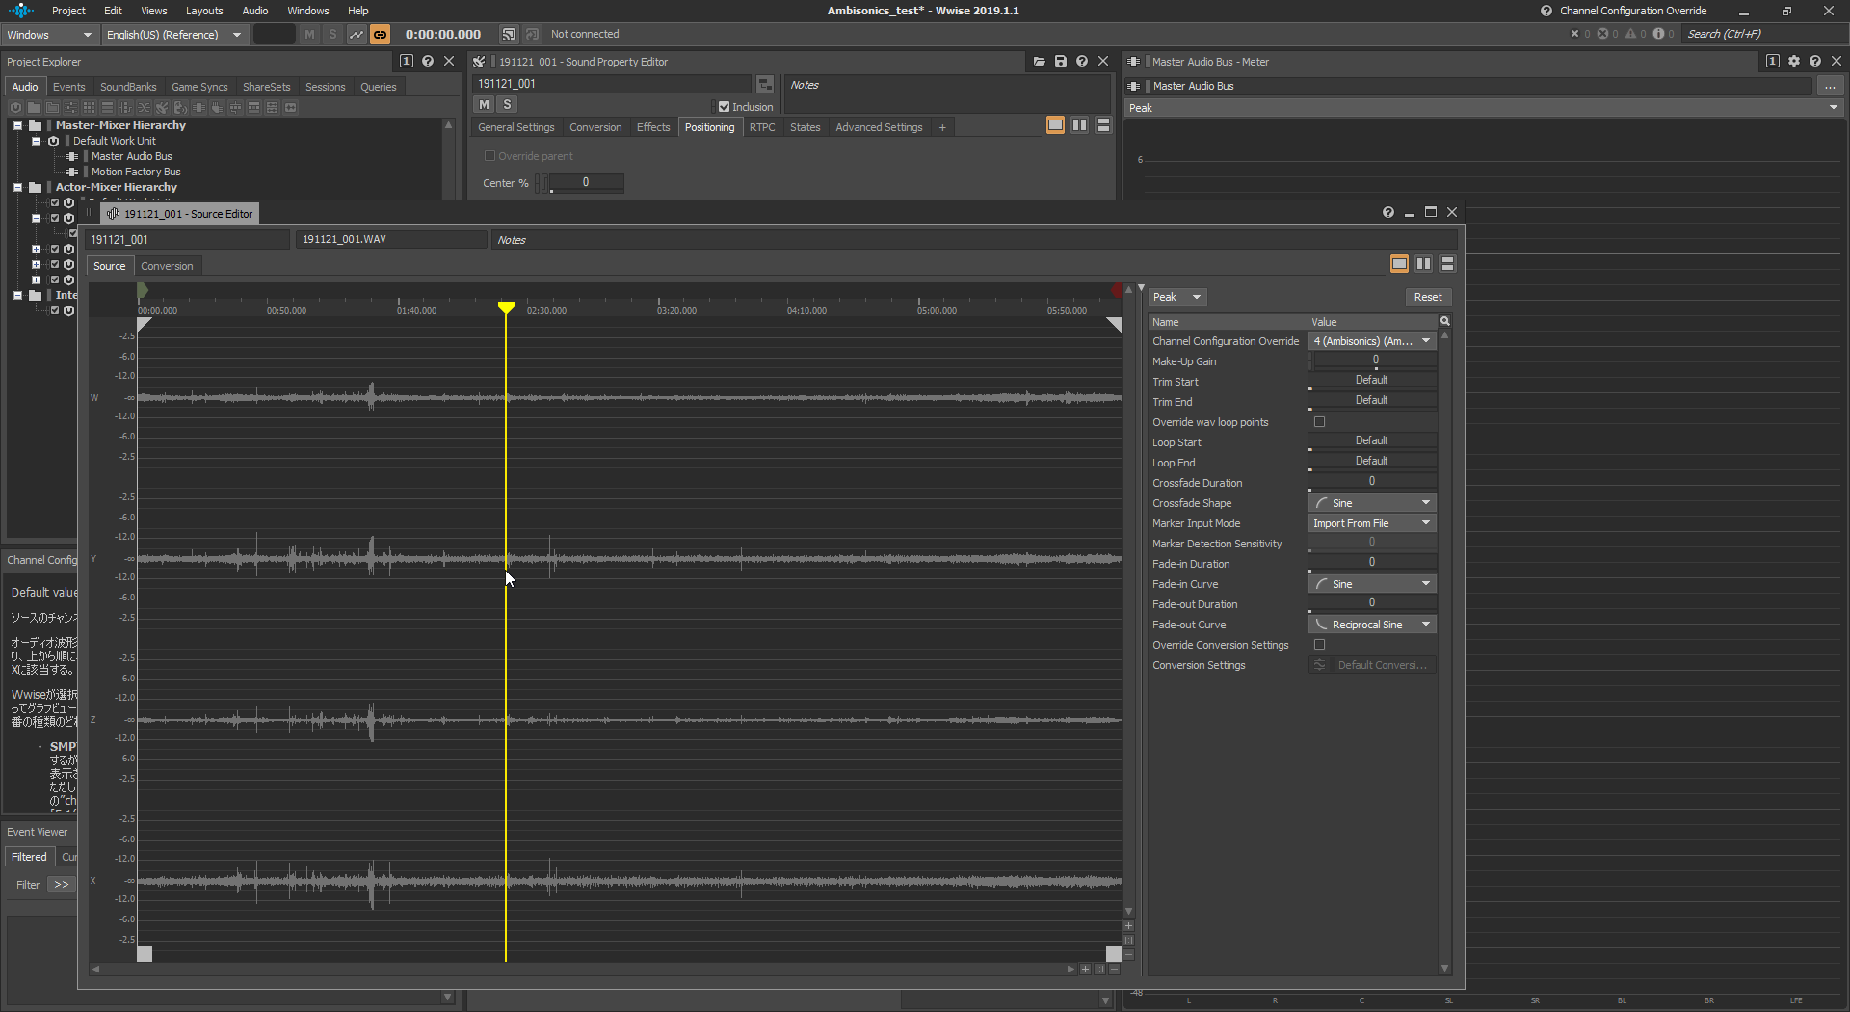Viewport: 1850px width, 1012px height.
Task: Click the search icon in the properties list
Action: pyautogui.click(x=1444, y=322)
